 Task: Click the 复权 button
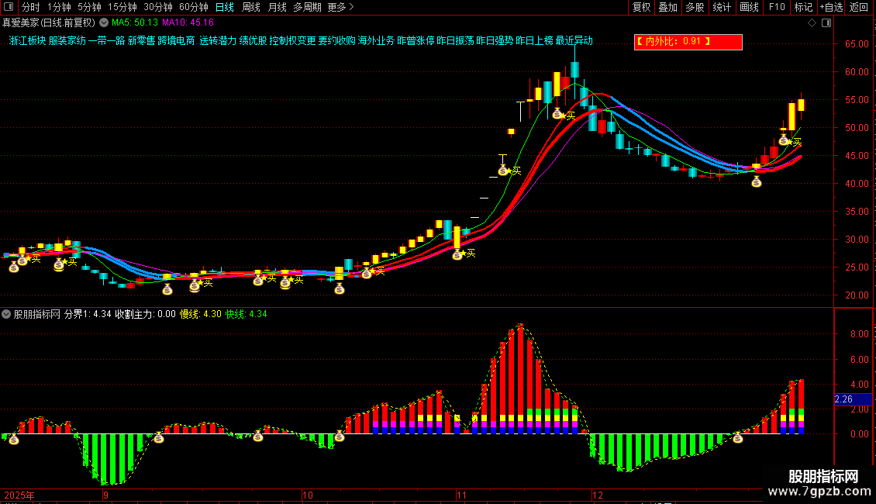tap(641, 7)
